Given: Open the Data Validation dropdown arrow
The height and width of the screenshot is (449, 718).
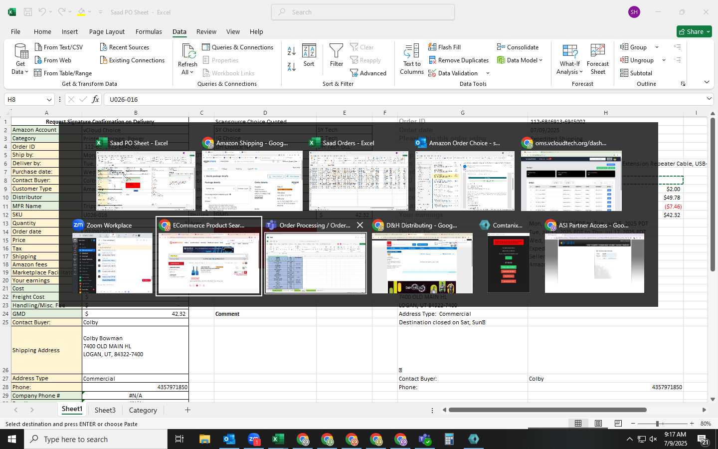Looking at the screenshot, I should [488, 73].
